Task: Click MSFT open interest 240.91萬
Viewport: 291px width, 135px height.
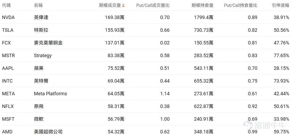Action: pyautogui.click(x=204, y=119)
